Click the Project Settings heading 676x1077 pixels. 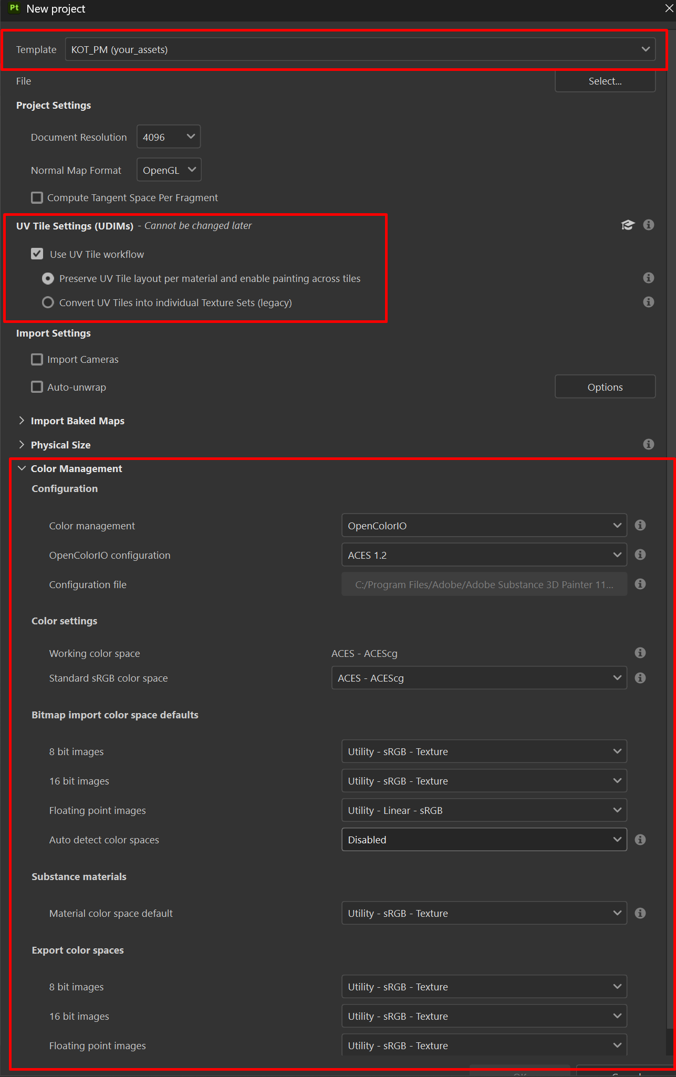point(54,105)
